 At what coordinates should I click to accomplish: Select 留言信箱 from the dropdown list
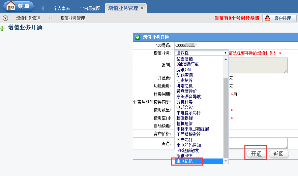(x=184, y=59)
